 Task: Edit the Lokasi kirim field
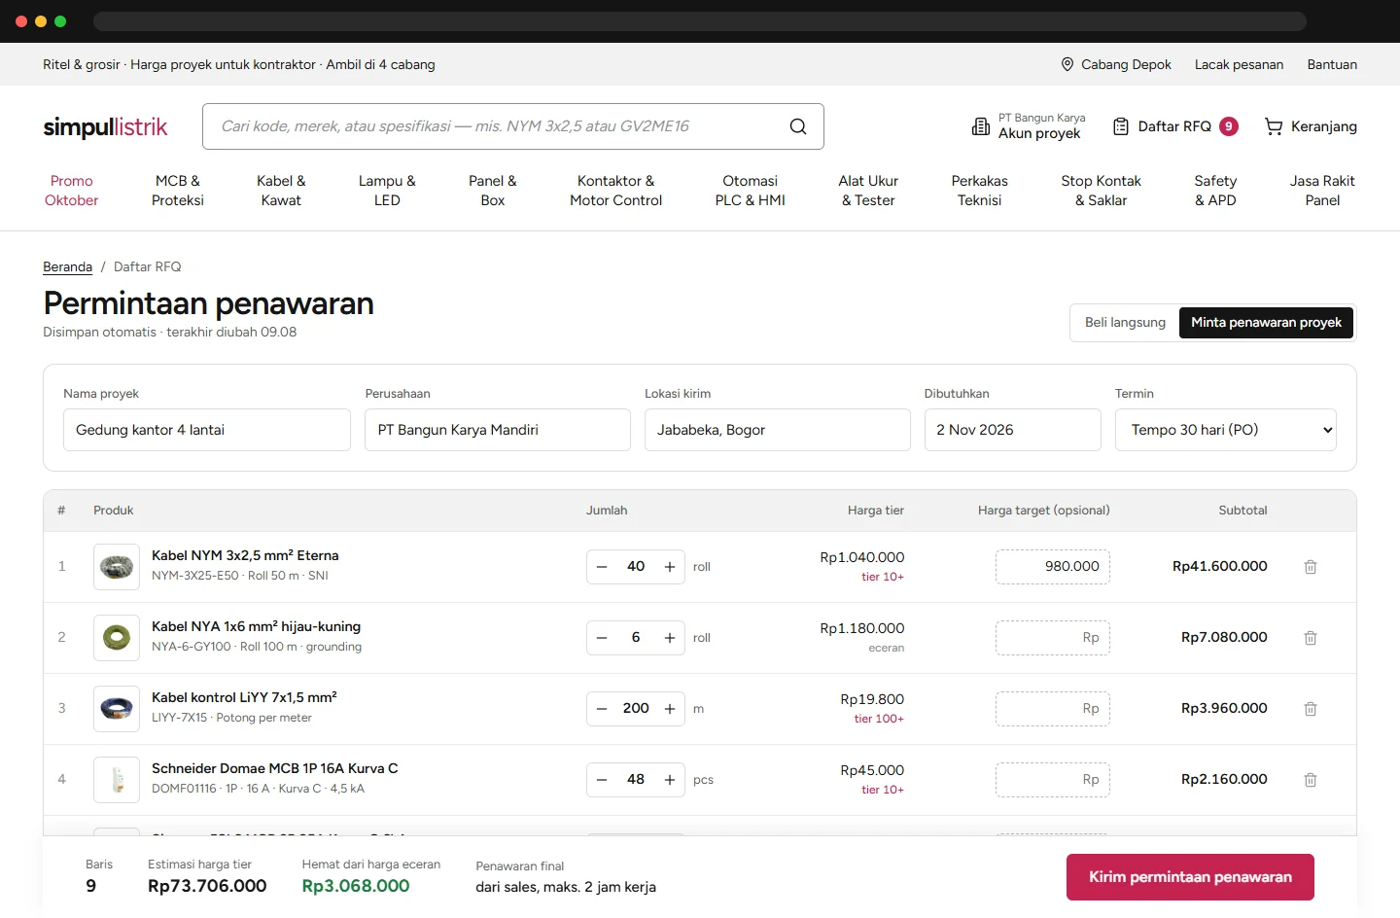point(777,430)
